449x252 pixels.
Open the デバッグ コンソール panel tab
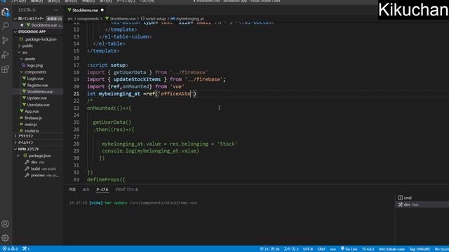pyautogui.click(x=126, y=190)
